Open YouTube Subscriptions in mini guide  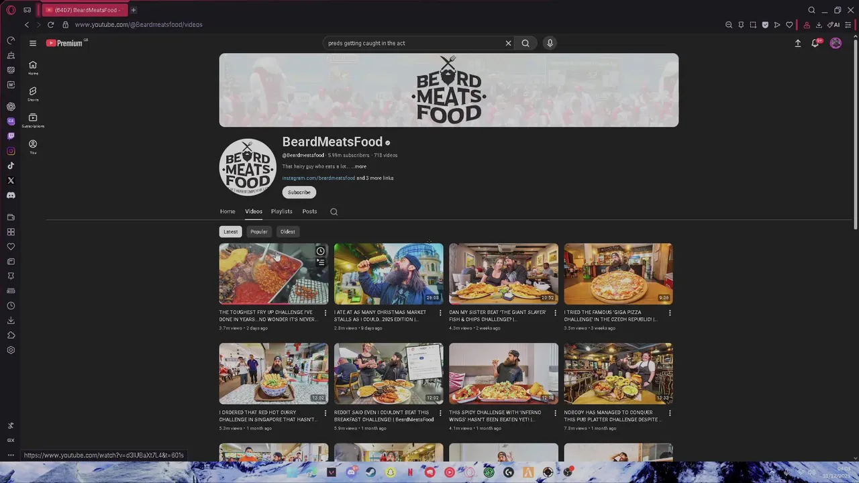[33, 120]
